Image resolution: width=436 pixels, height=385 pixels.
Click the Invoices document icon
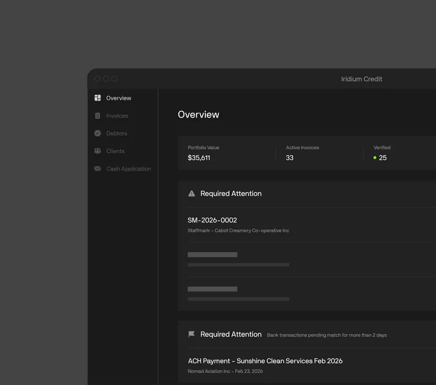pyautogui.click(x=97, y=116)
